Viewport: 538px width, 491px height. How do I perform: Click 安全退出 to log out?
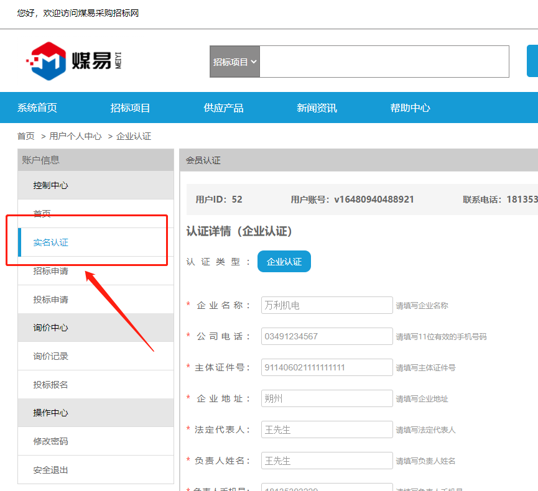[51, 470]
